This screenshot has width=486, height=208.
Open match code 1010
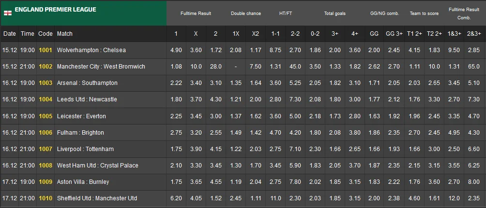tap(46, 198)
